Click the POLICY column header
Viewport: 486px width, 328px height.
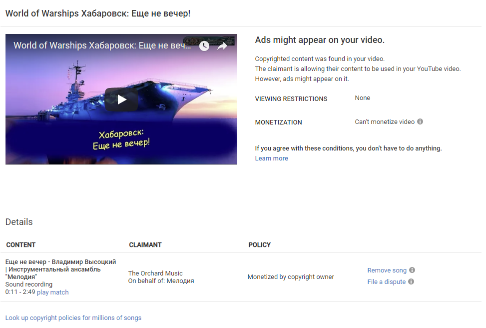(x=259, y=245)
